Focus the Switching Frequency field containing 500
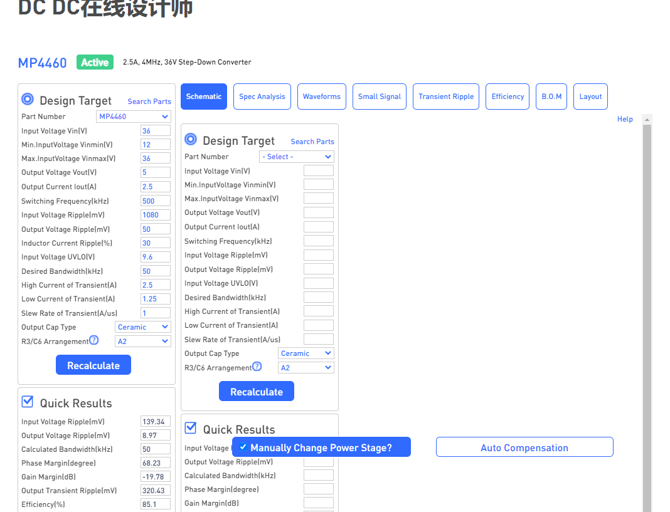Screen dimensions: 670x512 (156, 201)
